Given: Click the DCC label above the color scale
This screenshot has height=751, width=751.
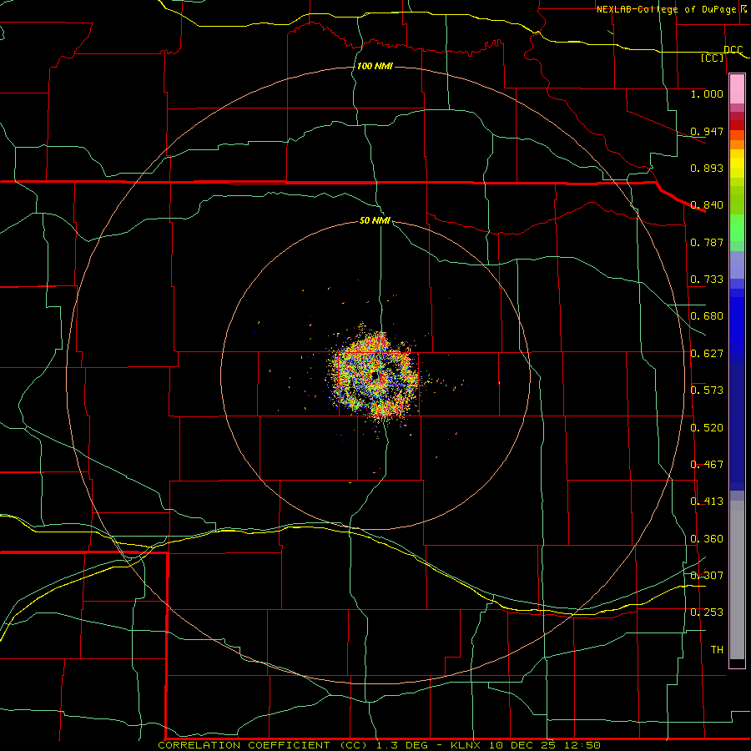Looking at the screenshot, I should [x=733, y=50].
